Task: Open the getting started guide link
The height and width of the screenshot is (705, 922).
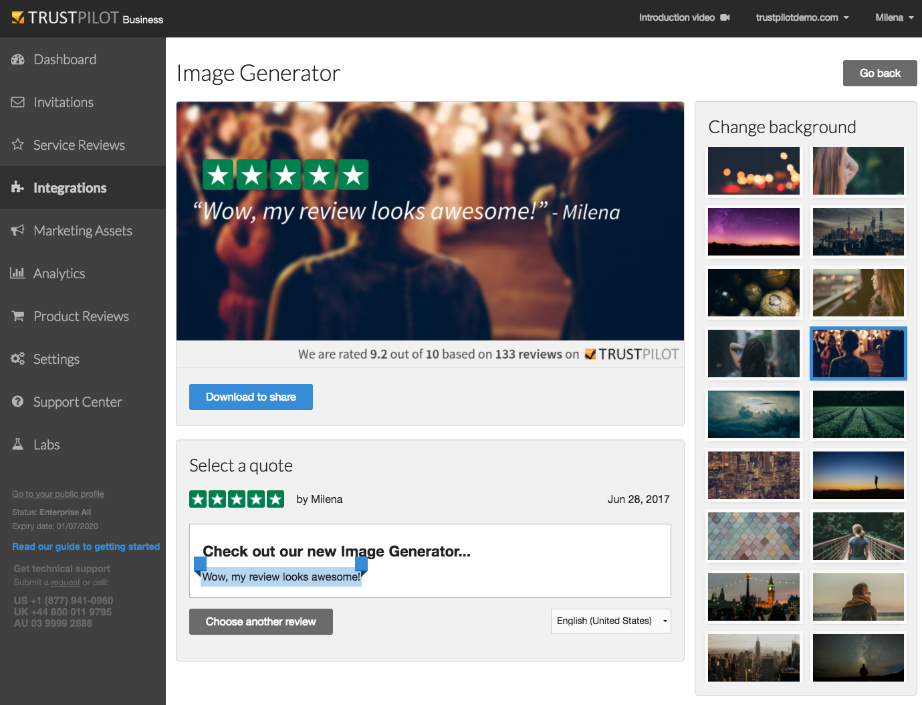Action: 86,546
